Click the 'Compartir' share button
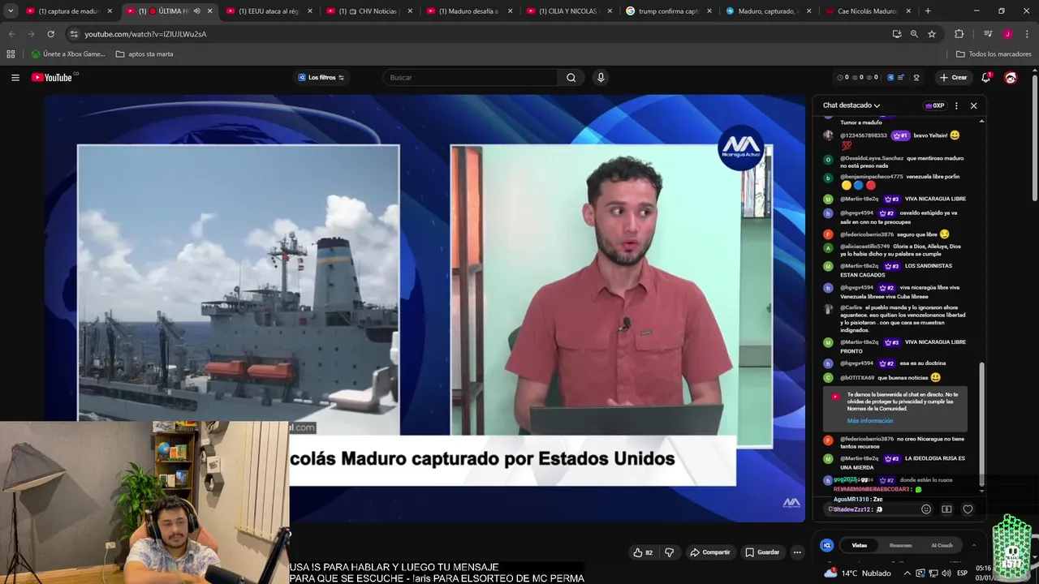Screen dimensions: 1039x584 click(x=710, y=552)
